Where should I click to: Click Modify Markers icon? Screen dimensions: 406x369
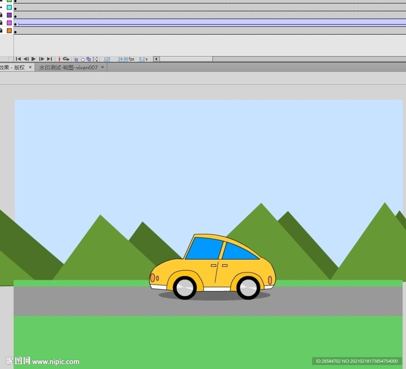click(95, 59)
